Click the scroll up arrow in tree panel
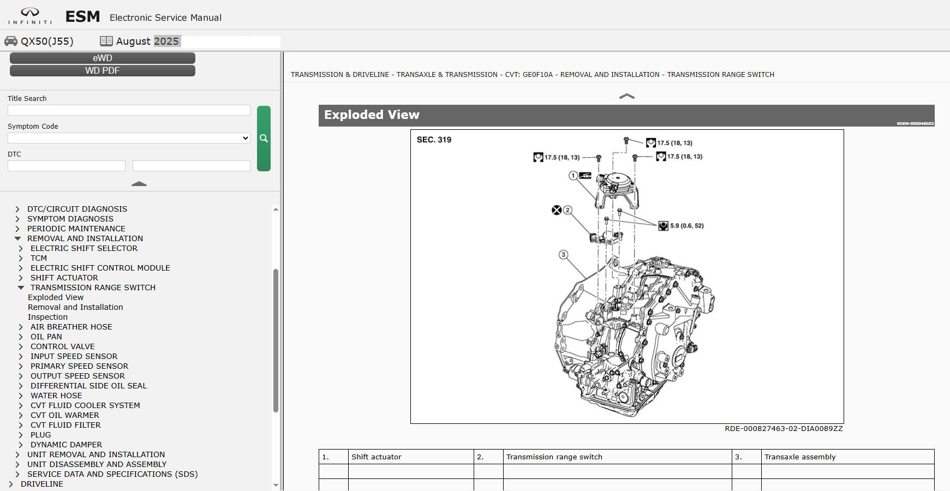Image resolution: width=950 pixels, height=491 pixels. point(276,209)
